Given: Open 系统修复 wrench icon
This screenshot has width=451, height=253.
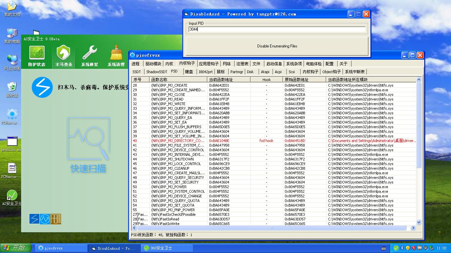Looking at the screenshot, I should click(89, 56).
